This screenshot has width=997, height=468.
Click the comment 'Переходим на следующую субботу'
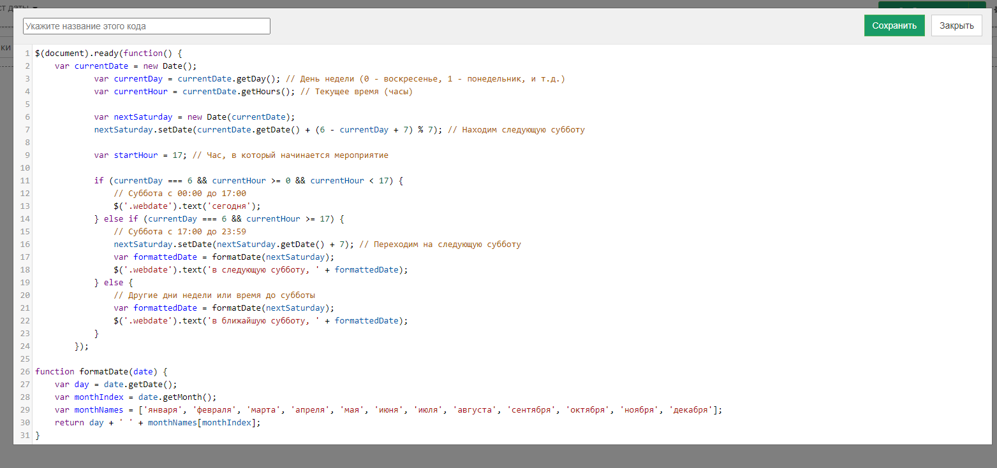440,245
